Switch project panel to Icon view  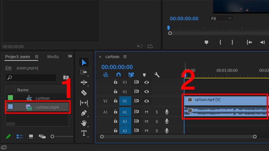[x=31, y=137]
